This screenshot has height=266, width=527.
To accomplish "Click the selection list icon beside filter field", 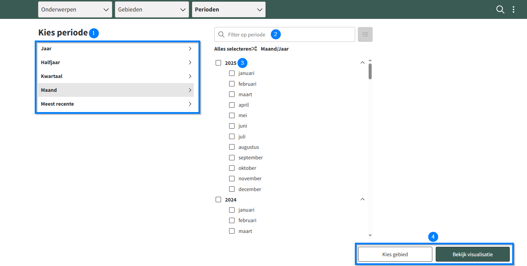I will (365, 34).
